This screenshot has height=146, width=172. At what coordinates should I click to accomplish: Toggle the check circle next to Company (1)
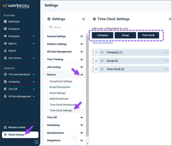coord(96,52)
